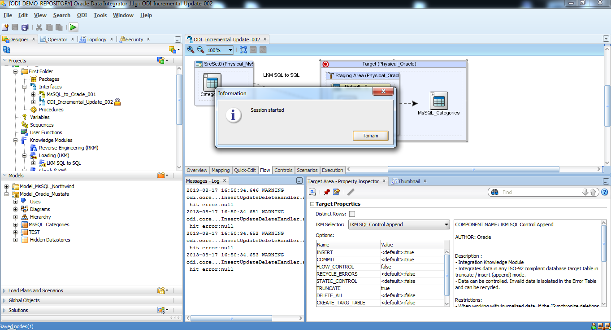Expand the Load Plans and Scenarios section
The image size is (611, 330).
coord(4,290)
